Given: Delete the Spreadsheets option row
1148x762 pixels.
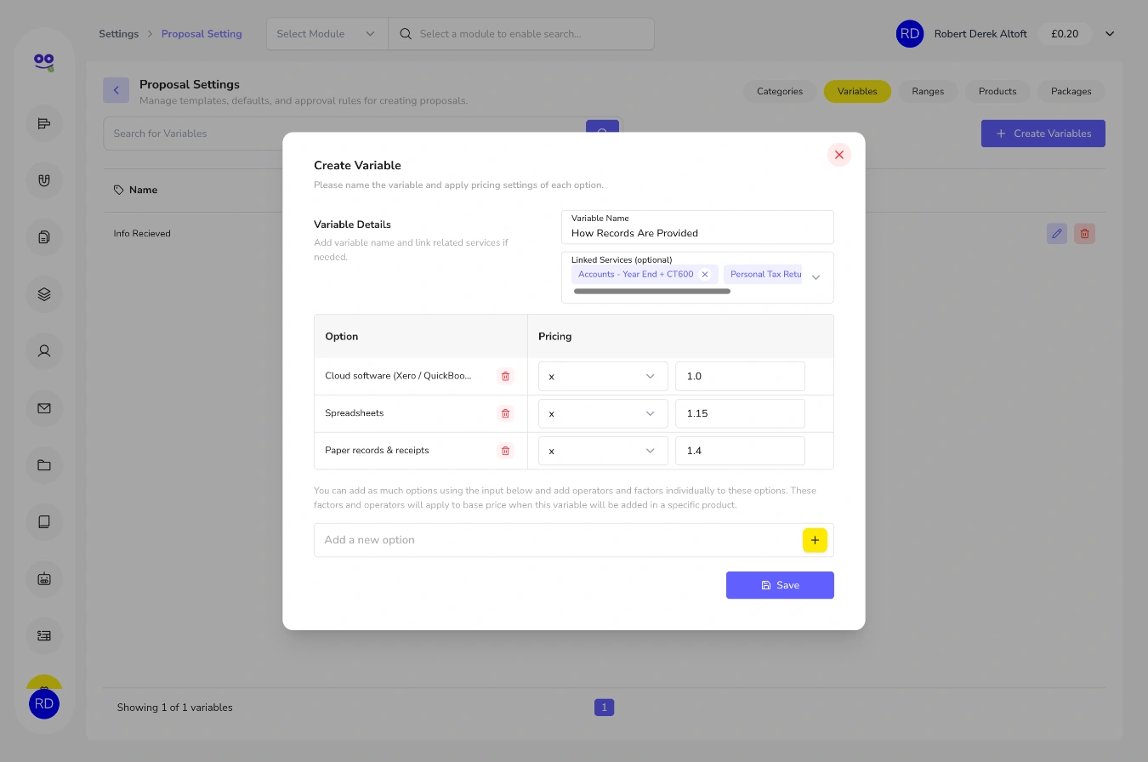Looking at the screenshot, I should pos(505,413).
